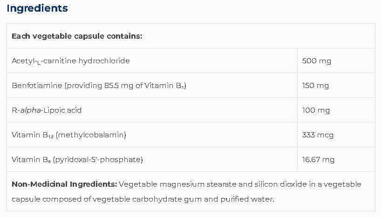Click the 150 mg amount cell
This screenshot has width=382, height=217.
pos(316,86)
